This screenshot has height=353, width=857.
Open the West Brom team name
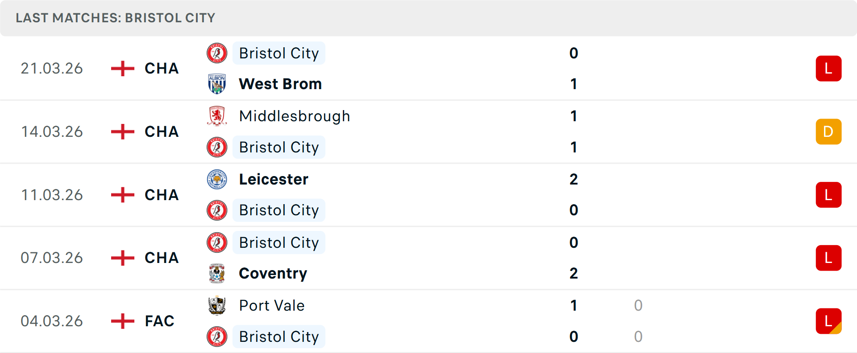[x=280, y=83]
